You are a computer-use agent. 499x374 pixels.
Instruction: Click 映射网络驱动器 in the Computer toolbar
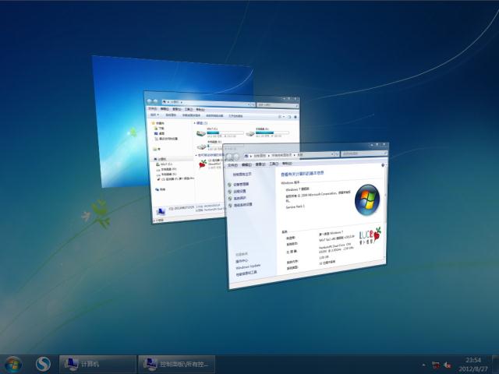214,116
